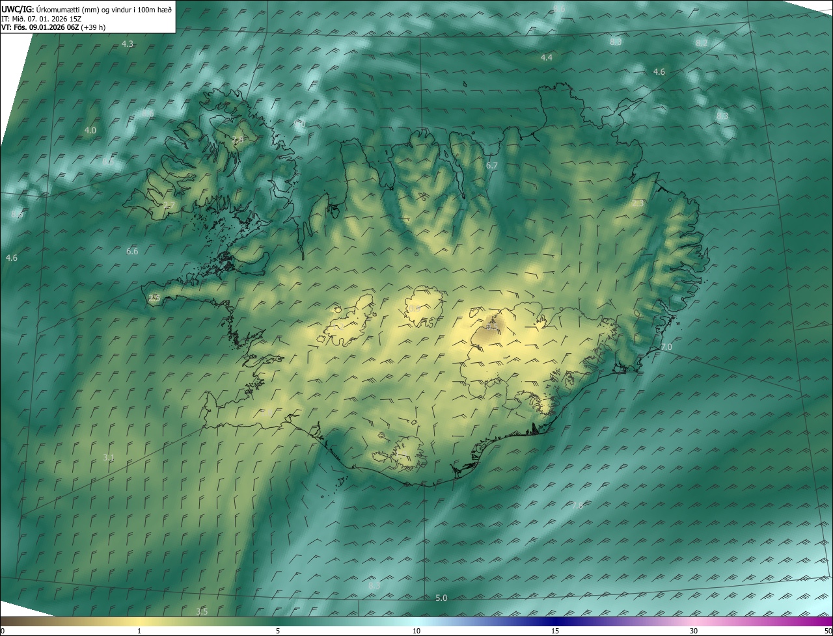Screen dimensions: 833x636
Task: Click the 2.3 value on the map
Action: pos(637,204)
